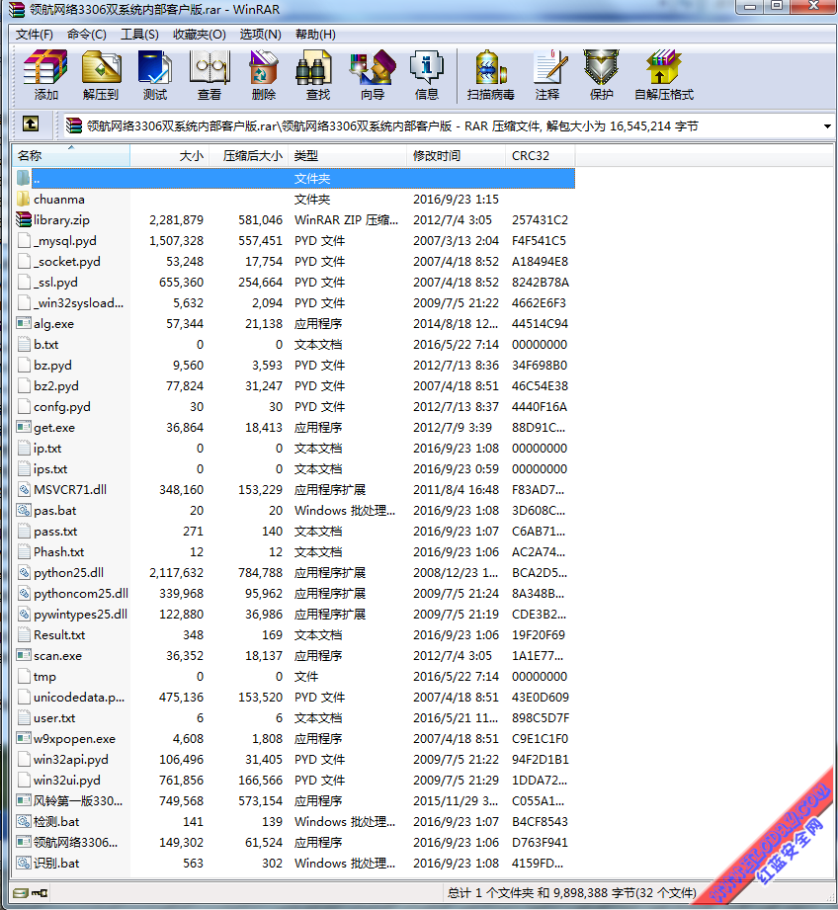Select the ips.txt file name
Viewport: 838px width, 910px height.
point(50,469)
